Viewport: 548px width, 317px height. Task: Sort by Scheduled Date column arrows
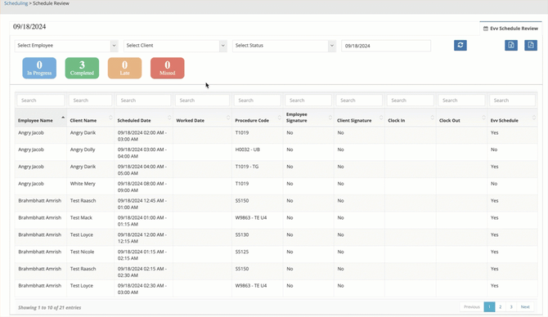(169, 118)
